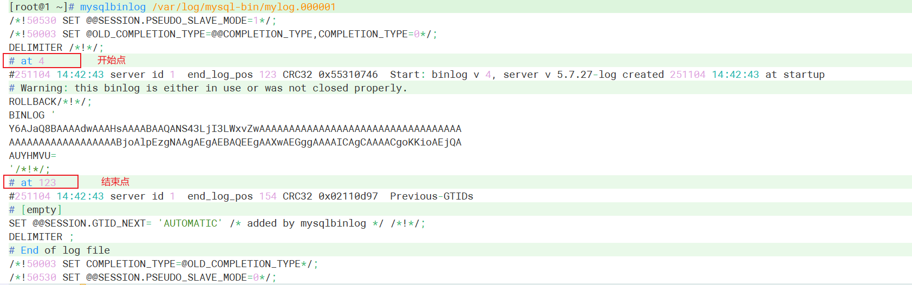Click the 'DELIMITER /*!*/;' line
912x285 pixels.
56,48
